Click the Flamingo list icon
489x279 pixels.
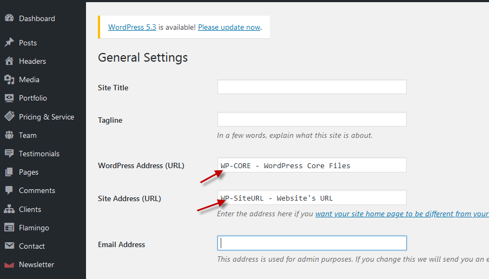[9, 228]
